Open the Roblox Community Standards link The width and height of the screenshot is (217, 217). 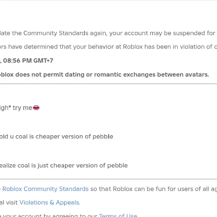(45, 189)
